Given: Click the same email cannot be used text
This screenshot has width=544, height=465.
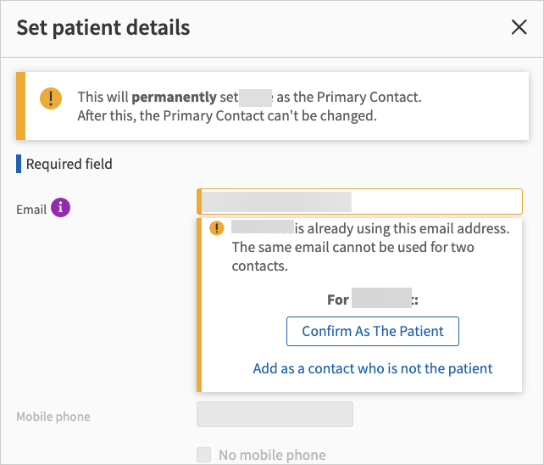Looking at the screenshot, I should point(364,248).
